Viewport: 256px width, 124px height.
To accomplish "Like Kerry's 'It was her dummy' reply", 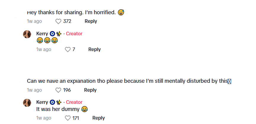I will [x=67, y=118].
